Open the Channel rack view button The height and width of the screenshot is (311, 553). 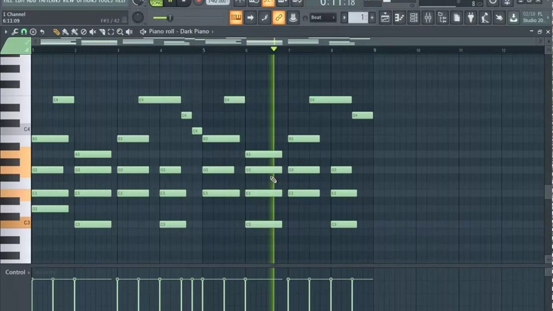pyautogui.click(x=413, y=18)
